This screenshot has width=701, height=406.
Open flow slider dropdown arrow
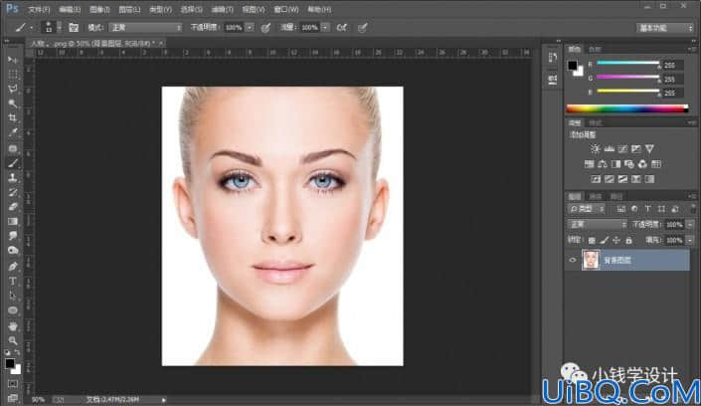pos(325,28)
